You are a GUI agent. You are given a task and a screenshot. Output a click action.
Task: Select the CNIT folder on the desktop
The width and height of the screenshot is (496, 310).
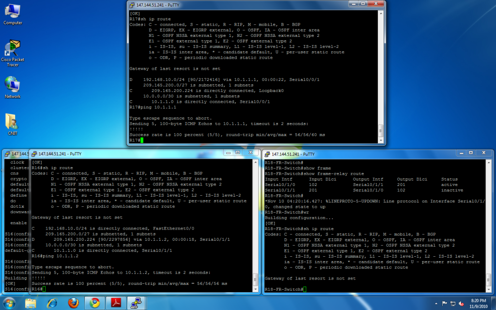(x=13, y=123)
